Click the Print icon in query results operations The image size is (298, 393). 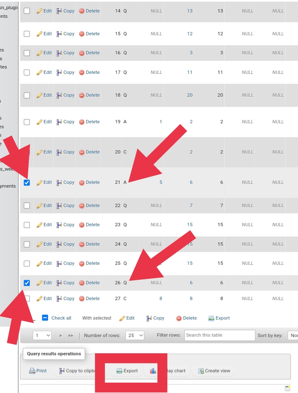click(x=32, y=371)
